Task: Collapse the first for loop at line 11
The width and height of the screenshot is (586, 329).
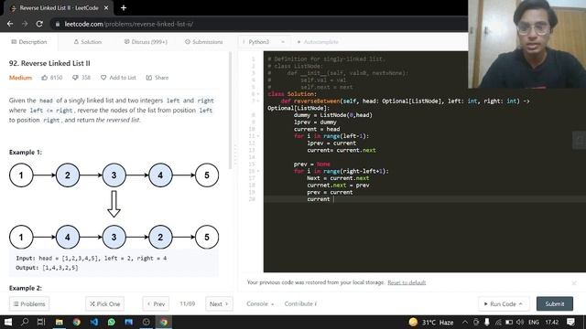Action: [x=258, y=136]
